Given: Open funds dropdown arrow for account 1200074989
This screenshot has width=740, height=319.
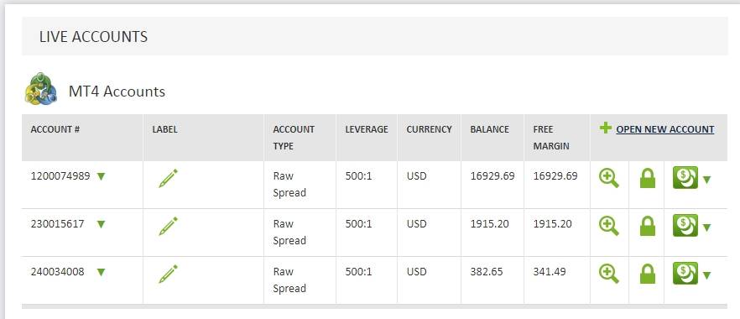Looking at the screenshot, I should pos(706,180).
